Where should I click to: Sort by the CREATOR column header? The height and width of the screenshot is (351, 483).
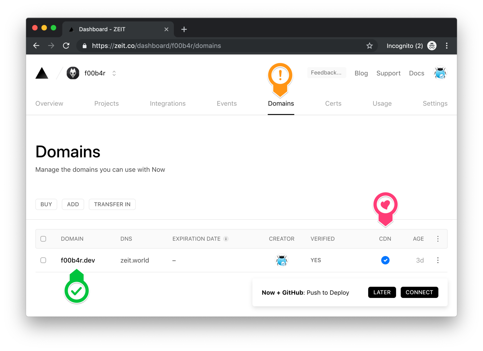(281, 239)
